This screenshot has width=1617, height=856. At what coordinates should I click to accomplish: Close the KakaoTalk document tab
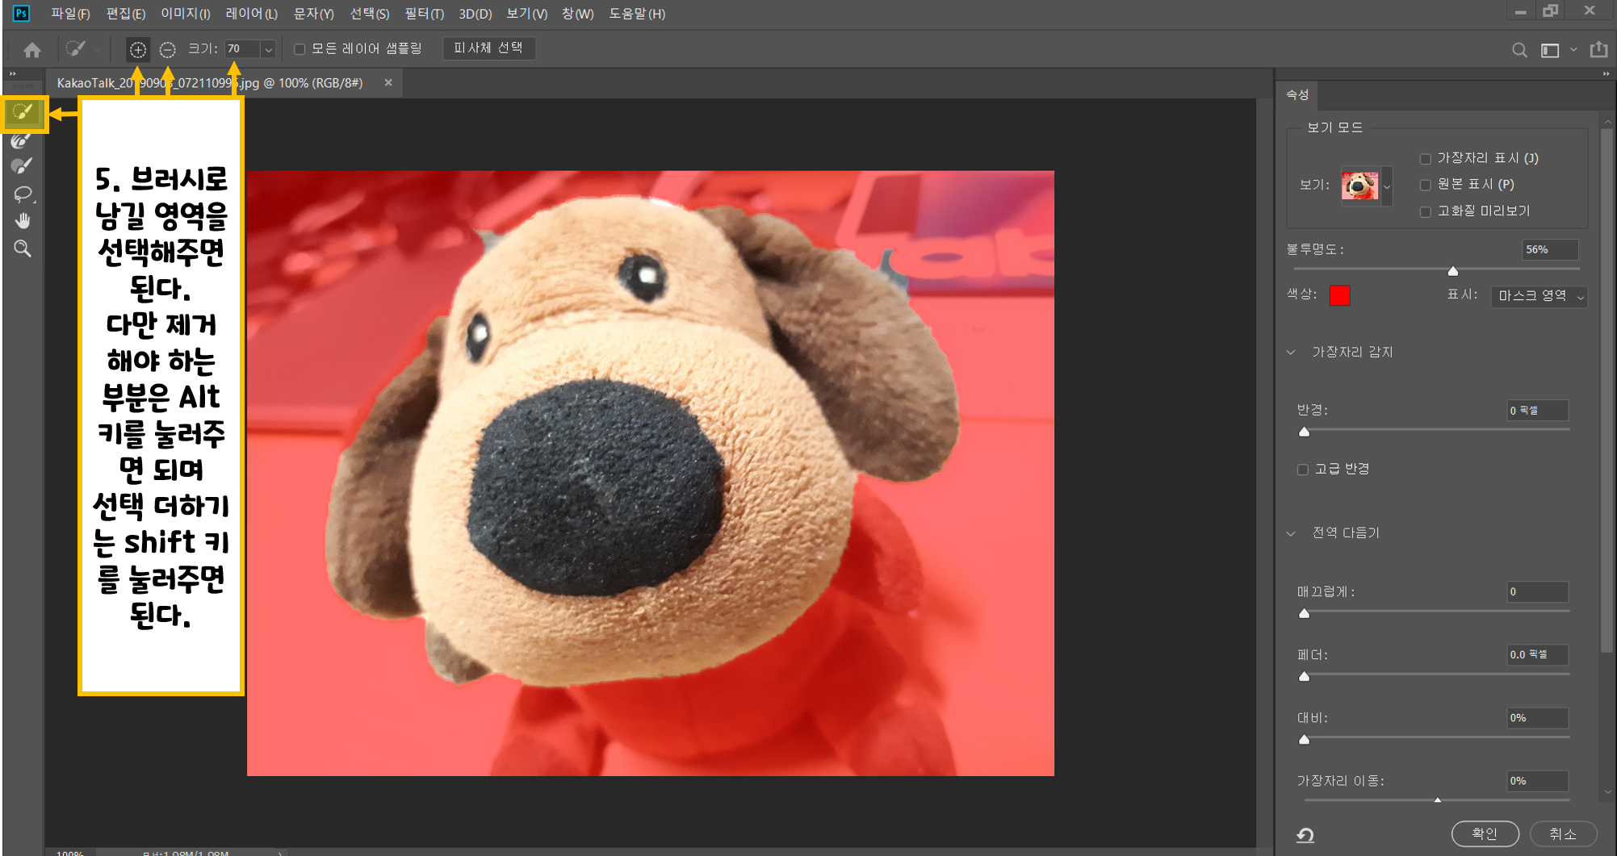click(388, 82)
